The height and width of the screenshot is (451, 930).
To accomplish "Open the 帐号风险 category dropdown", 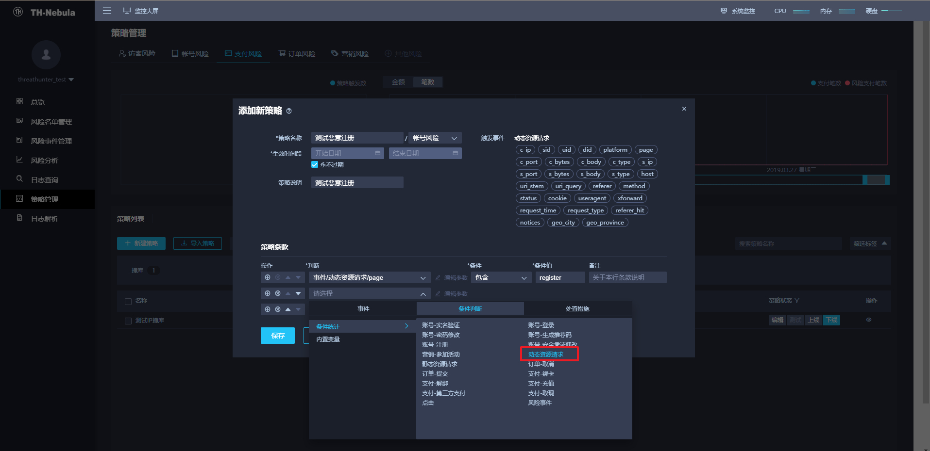I will [435, 138].
